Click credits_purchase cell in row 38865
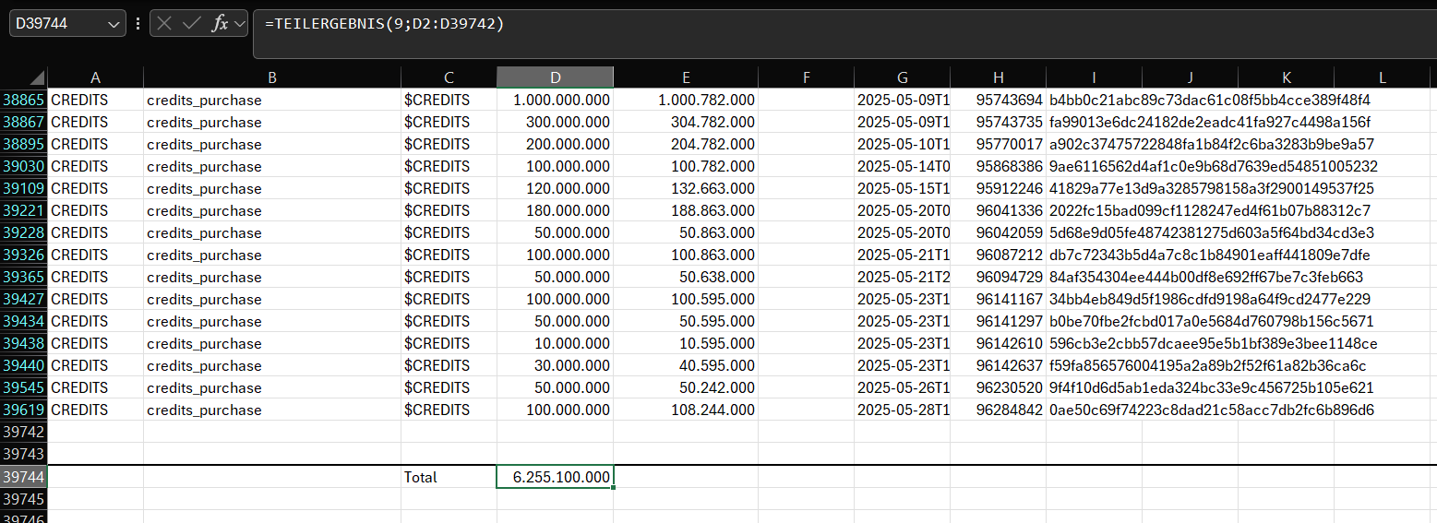This screenshot has width=1437, height=523. (x=272, y=100)
